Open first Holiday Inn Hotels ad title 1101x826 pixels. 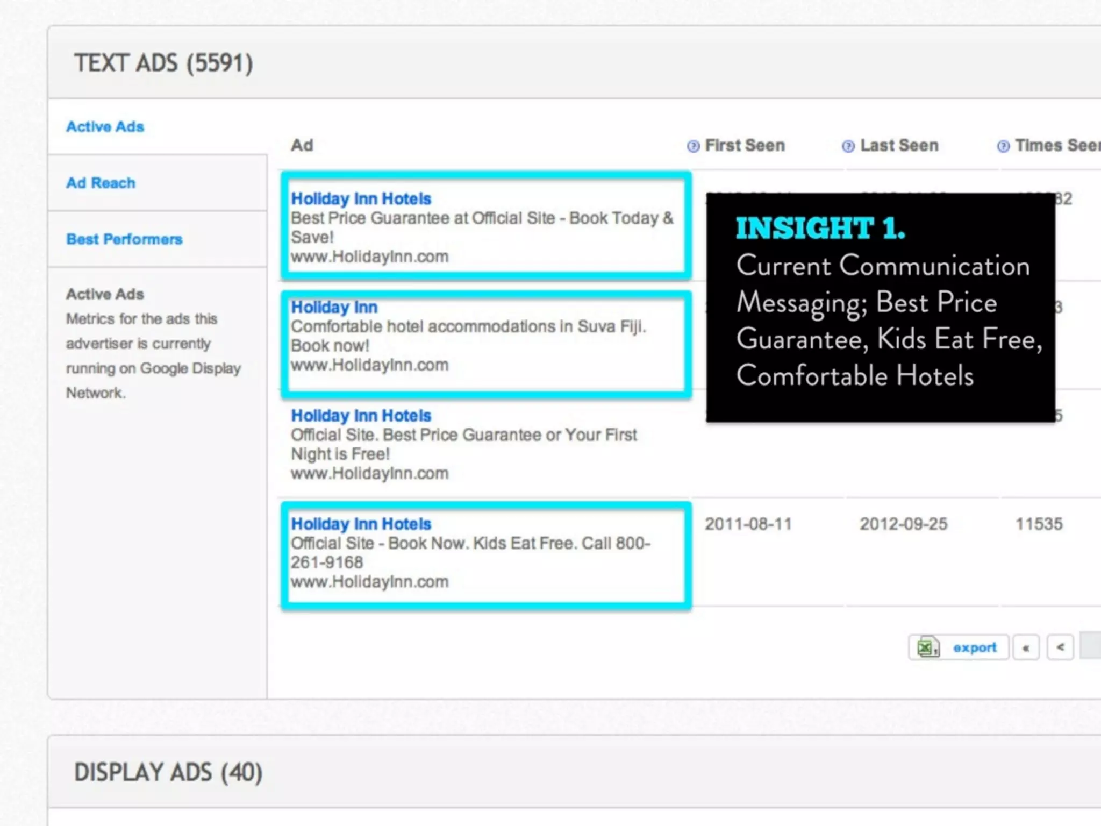click(x=361, y=199)
